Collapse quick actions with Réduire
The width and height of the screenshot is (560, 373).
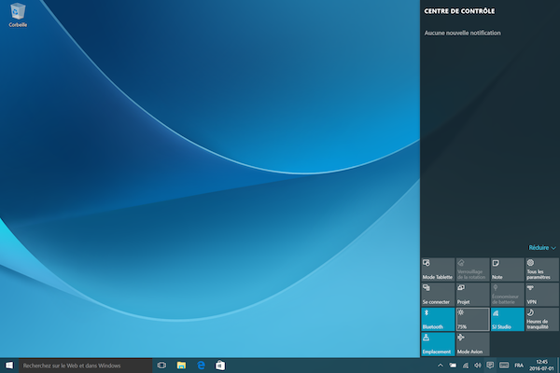(x=541, y=248)
